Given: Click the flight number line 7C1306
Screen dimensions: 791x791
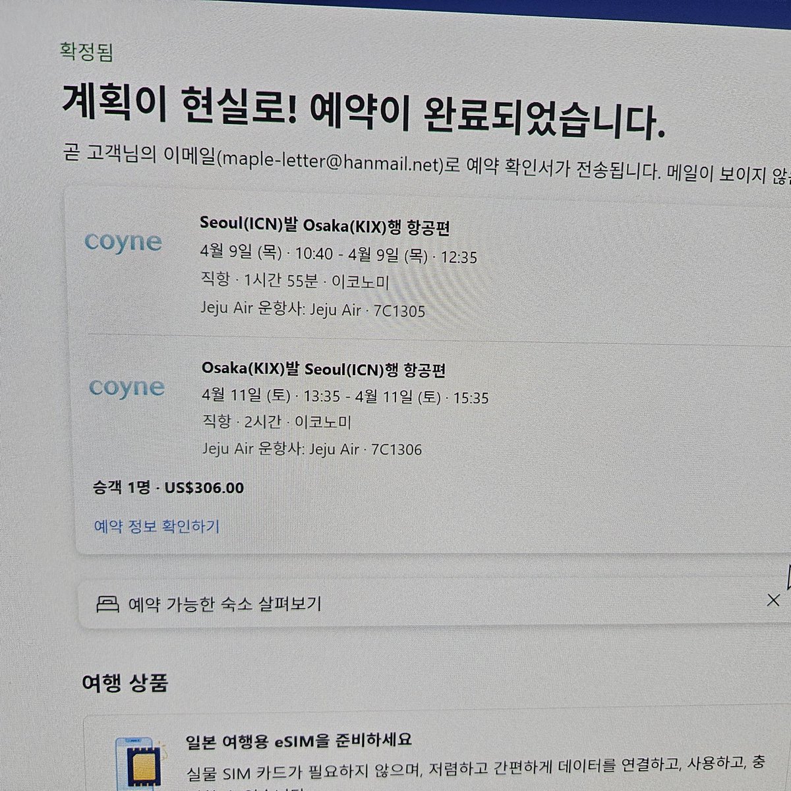Looking at the screenshot, I should [312, 450].
